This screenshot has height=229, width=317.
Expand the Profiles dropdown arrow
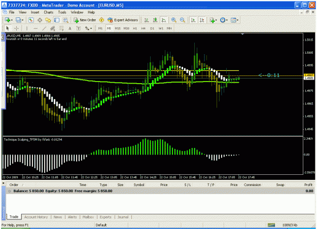pyautogui.click(x=22, y=20)
